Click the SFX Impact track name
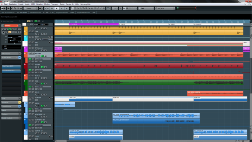 point(39,48)
